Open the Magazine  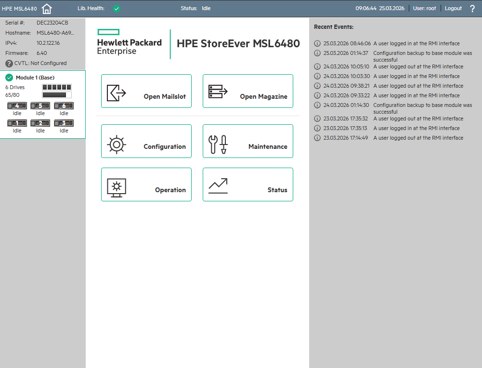coord(248,91)
